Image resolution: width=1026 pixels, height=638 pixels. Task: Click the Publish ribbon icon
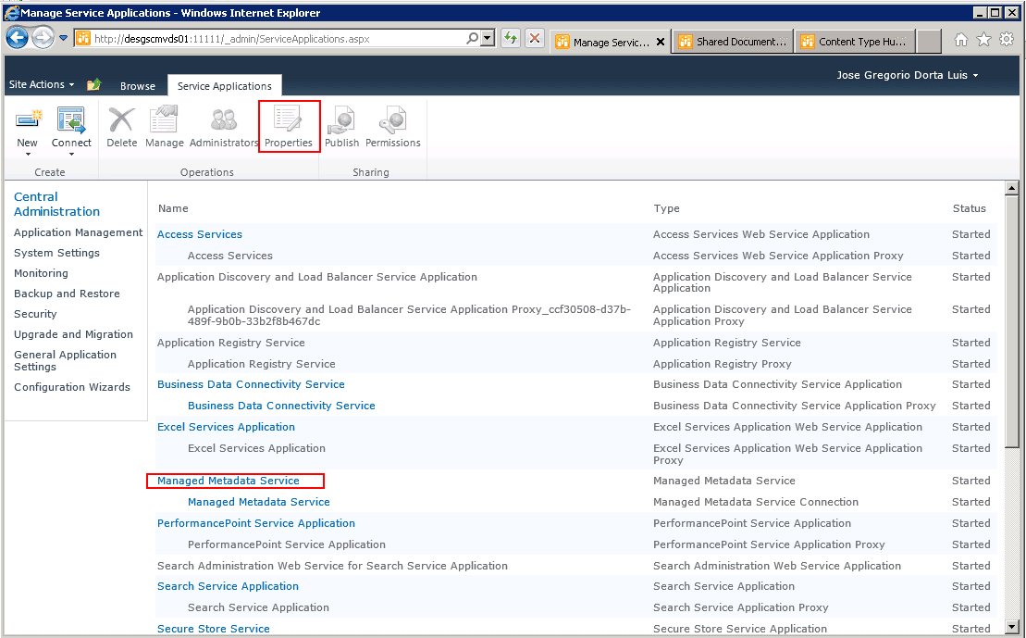click(x=341, y=121)
